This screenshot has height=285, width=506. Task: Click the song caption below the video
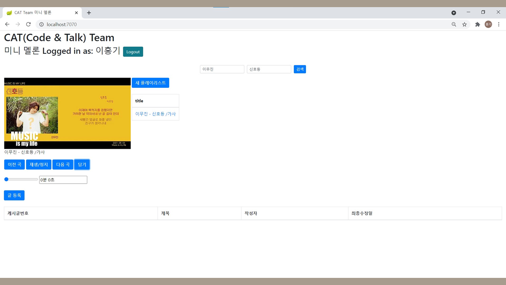pos(25,152)
